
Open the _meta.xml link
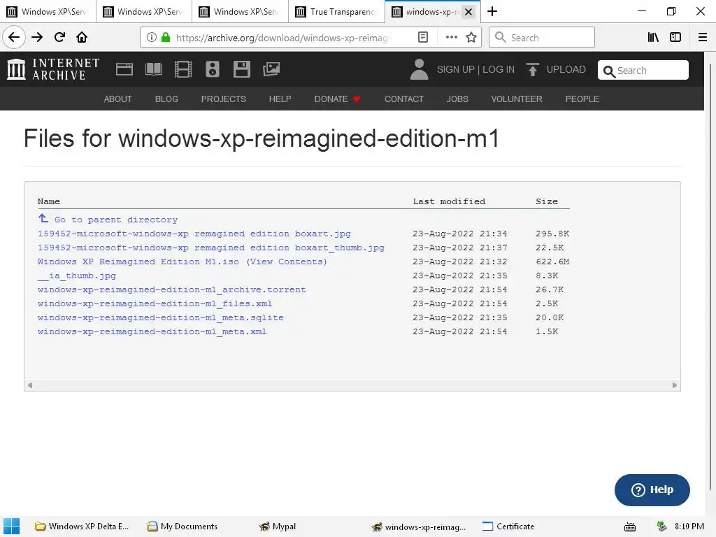152,332
